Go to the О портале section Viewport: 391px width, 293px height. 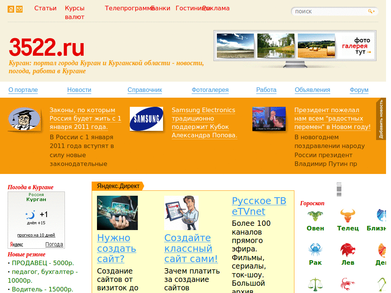tap(23, 90)
